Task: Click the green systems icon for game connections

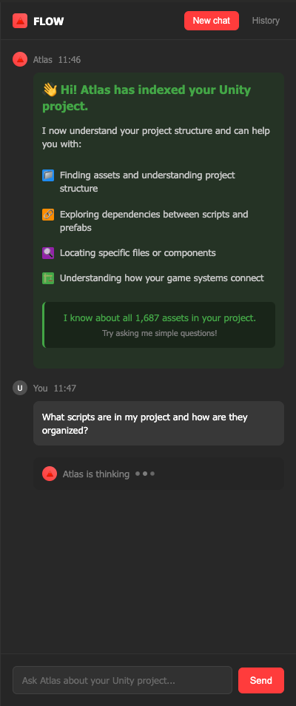Action: pyautogui.click(x=48, y=278)
